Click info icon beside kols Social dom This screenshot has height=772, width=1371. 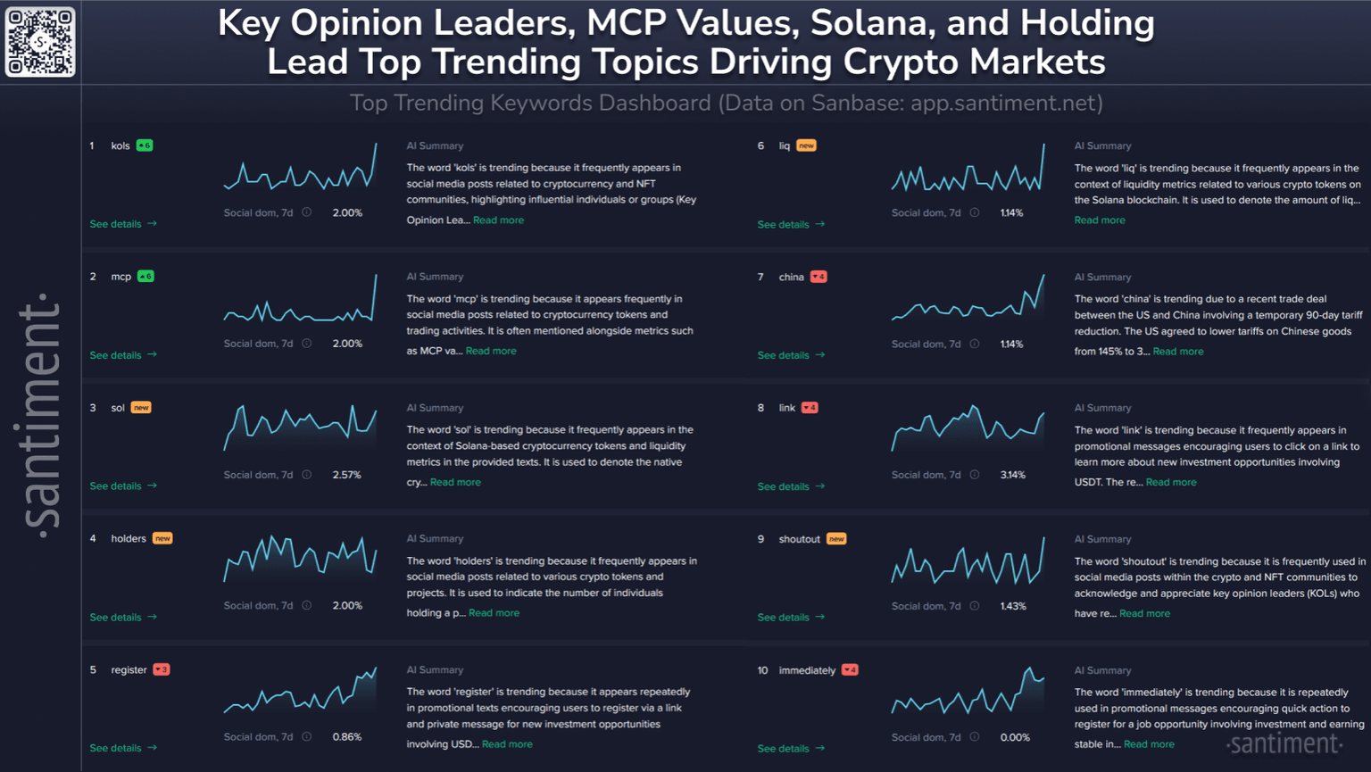(307, 212)
